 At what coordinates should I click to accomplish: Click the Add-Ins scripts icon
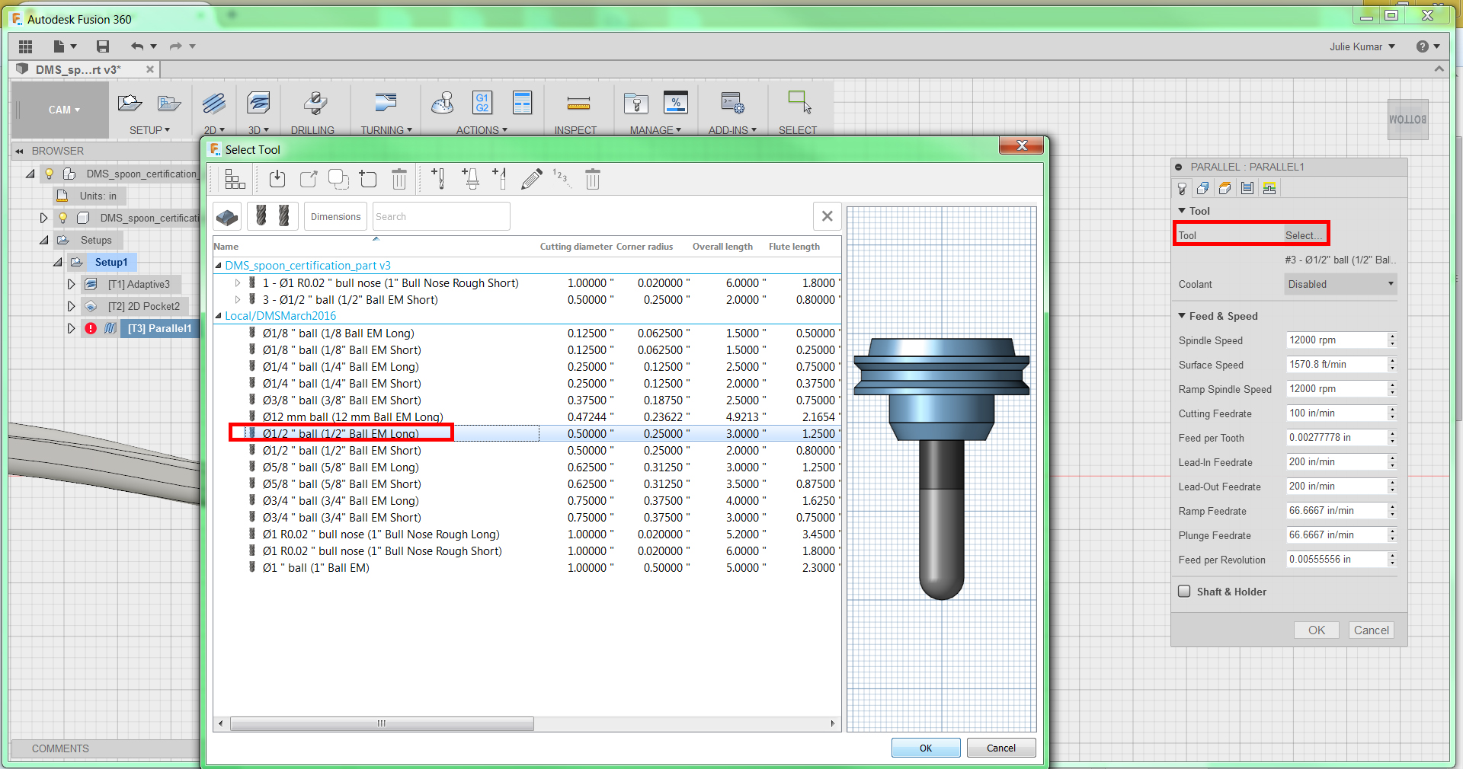click(732, 104)
